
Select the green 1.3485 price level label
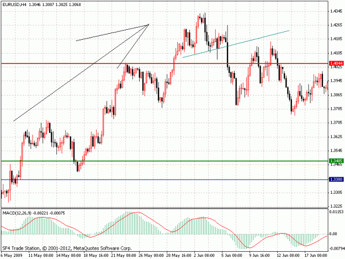(336, 161)
